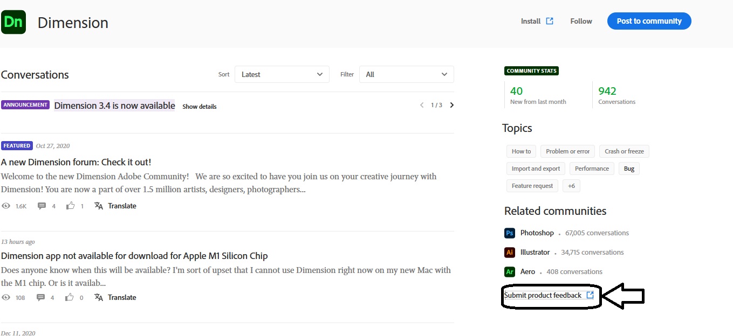The width and height of the screenshot is (733, 336).
Task: Open the Dimension 3.4 is now available announcement
Action: (114, 106)
